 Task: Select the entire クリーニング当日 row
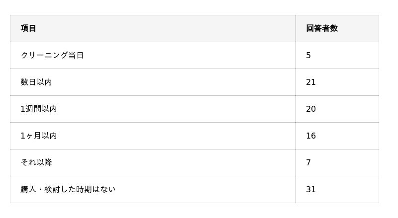click(x=194, y=55)
